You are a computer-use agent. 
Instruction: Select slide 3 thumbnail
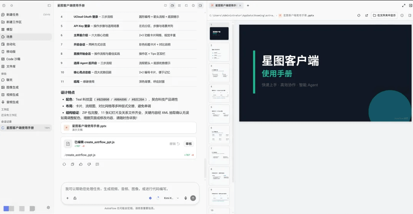pyautogui.click(x=219, y=73)
